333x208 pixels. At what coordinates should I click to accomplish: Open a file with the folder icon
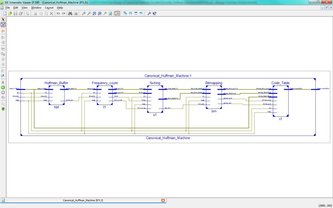tap(10, 14)
